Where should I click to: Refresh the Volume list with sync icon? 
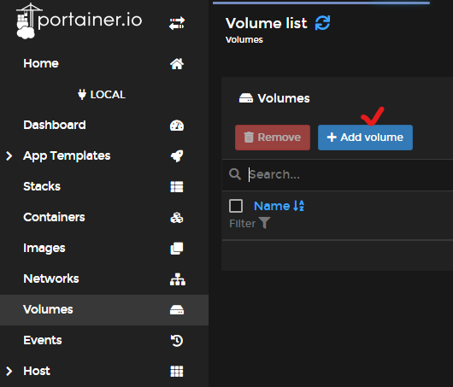tap(322, 23)
